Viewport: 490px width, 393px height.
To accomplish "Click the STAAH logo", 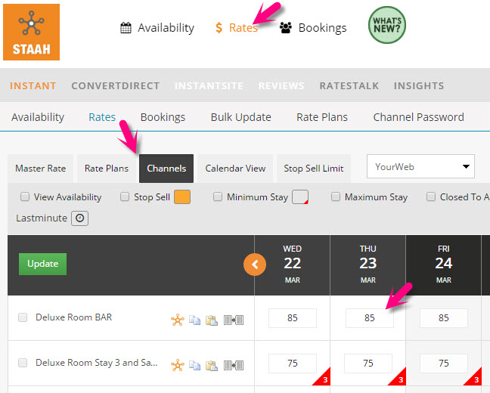I will [31, 32].
